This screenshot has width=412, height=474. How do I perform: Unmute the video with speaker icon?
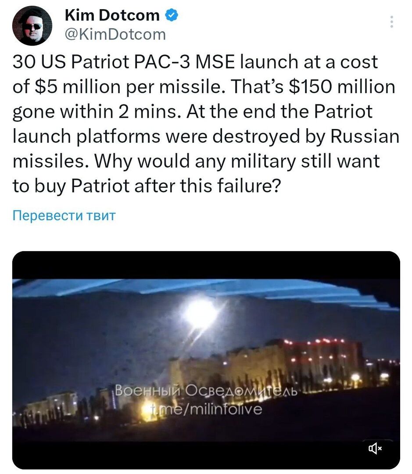pyautogui.click(x=375, y=448)
